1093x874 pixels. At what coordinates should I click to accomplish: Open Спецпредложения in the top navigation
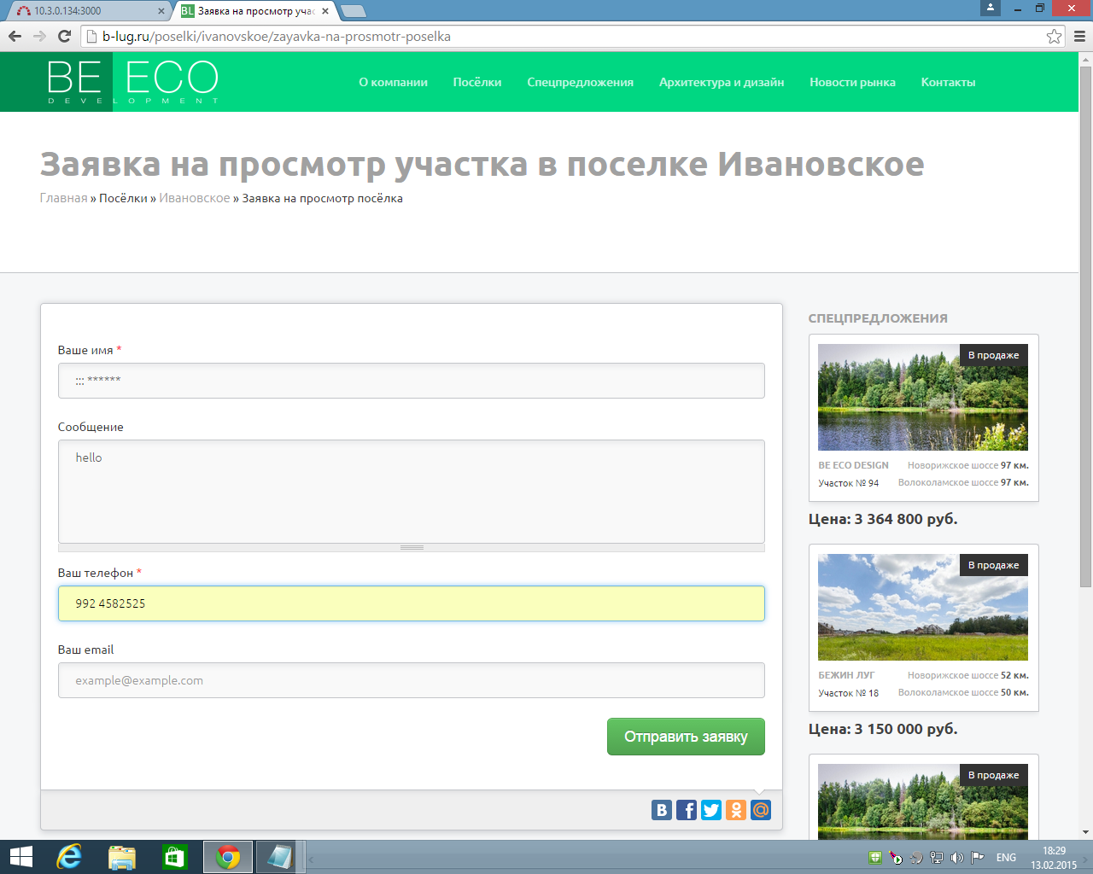580,83
